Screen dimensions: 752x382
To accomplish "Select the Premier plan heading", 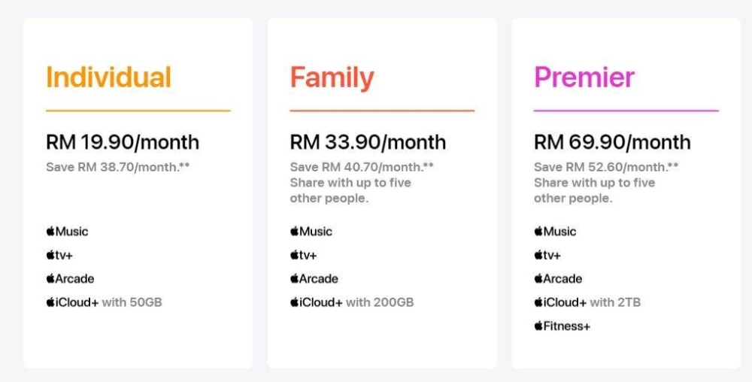I will click(584, 77).
